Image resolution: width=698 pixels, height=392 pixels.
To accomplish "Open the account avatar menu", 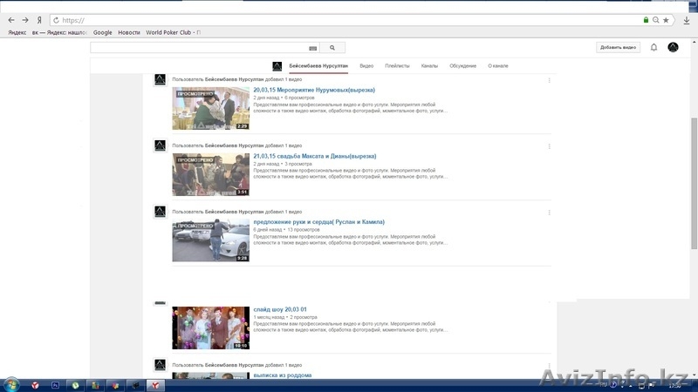I will (673, 47).
